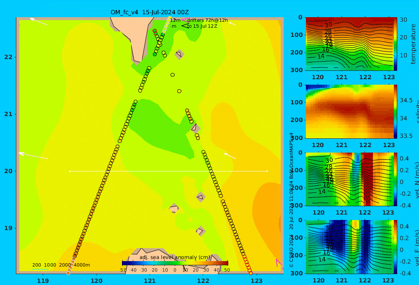Click latitude label "19" on main map
Screen dimensions: 419x285
click(x=8, y=228)
